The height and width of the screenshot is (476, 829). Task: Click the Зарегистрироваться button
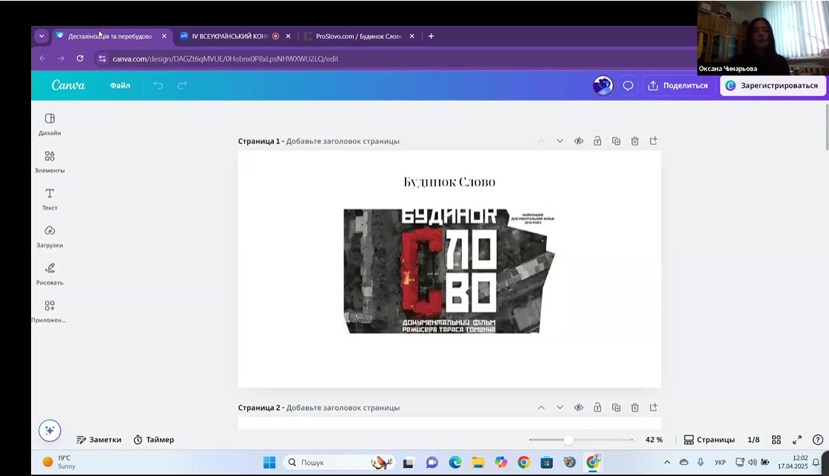pos(773,86)
